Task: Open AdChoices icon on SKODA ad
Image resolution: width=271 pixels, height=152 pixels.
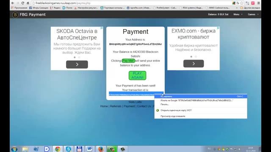Action: pos(102,28)
